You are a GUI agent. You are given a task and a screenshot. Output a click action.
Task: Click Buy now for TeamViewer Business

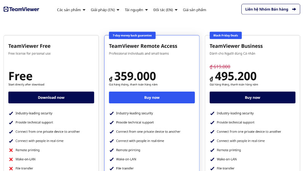pyautogui.click(x=252, y=98)
